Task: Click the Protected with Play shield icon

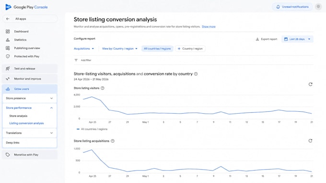Action: 8,56
